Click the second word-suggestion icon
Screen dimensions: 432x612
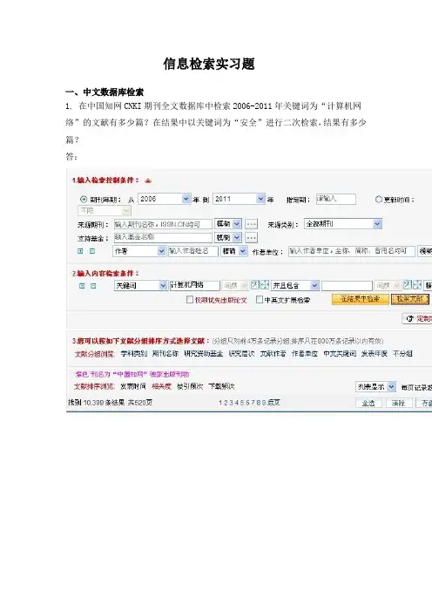point(408,285)
